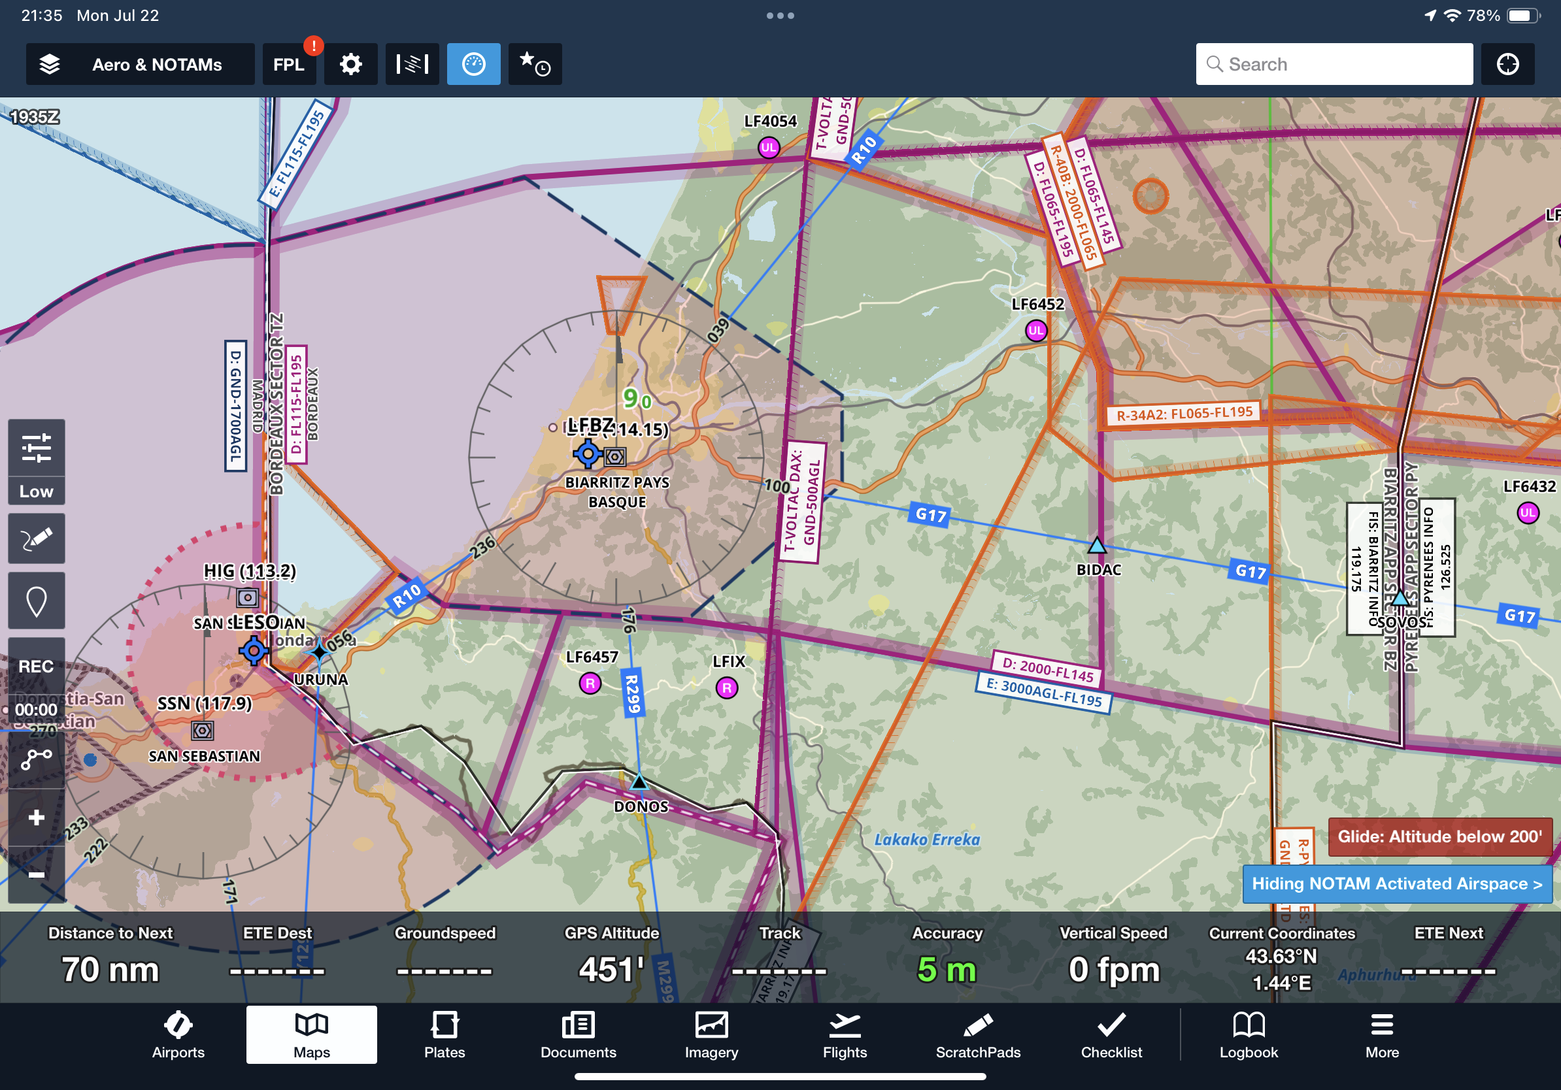Tap the SSN VOR navaid symbol
This screenshot has width=1561, height=1090.
click(202, 731)
